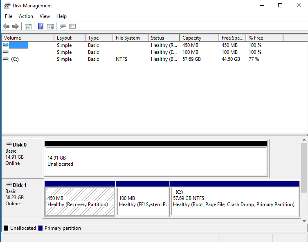The width and height of the screenshot is (308, 242).
Task: Open the blue Help question mark icon
Action: point(40,26)
